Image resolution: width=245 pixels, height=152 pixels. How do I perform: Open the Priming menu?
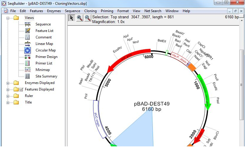pyautogui.click(x=107, y=11)
